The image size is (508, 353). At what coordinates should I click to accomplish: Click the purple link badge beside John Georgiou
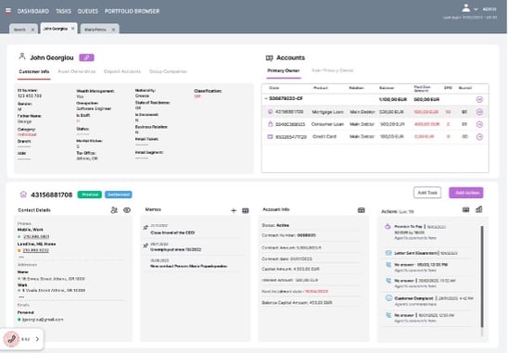pos(86,57)
